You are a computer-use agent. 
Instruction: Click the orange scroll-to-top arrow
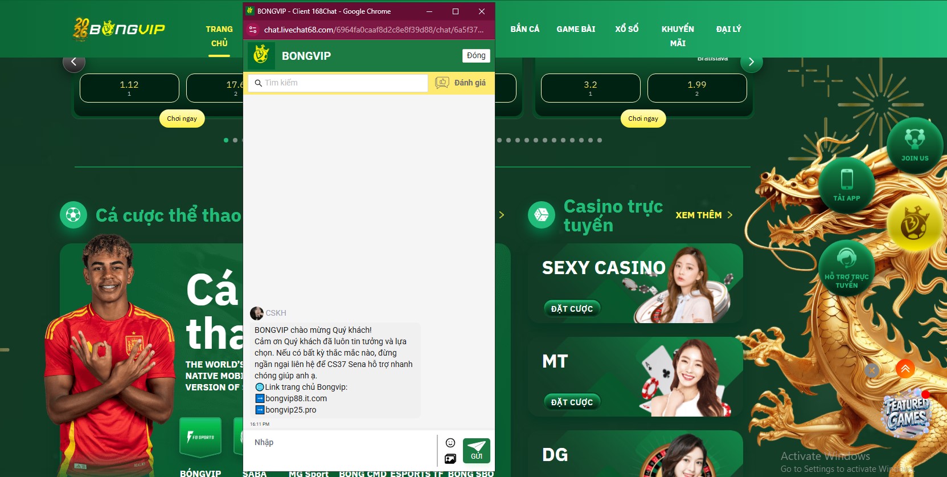(905, 369)
